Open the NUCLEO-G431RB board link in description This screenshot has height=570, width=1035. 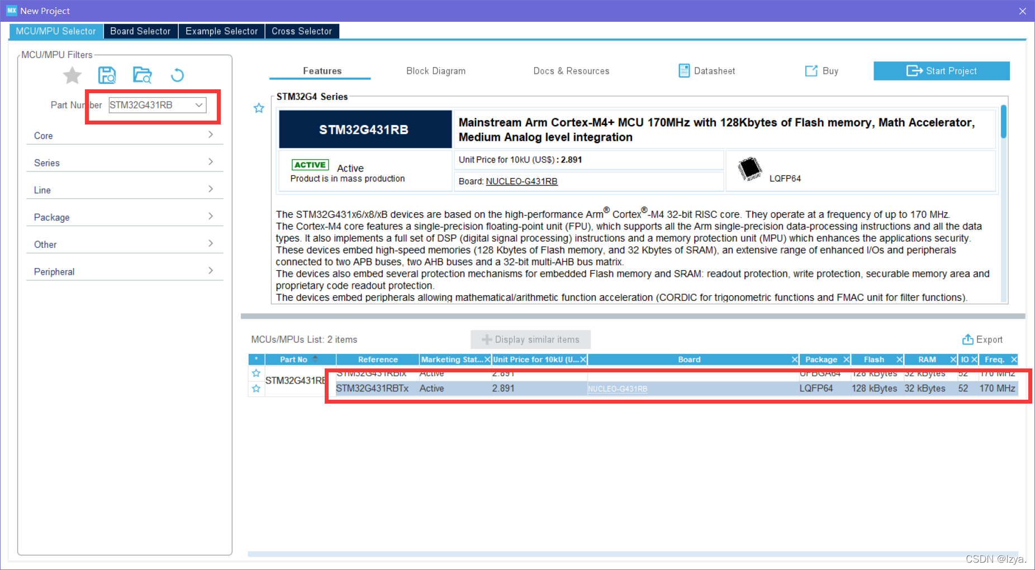point(521,181)
